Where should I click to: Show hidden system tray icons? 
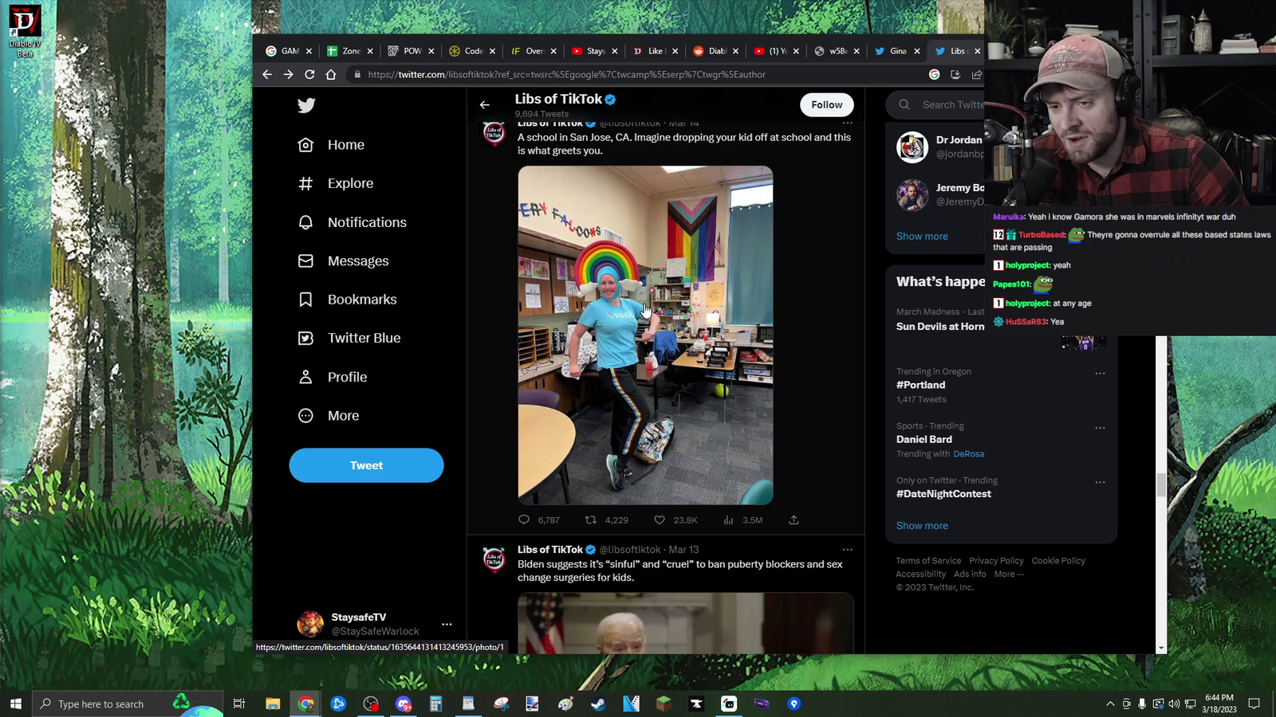(x=1110, y=703)
